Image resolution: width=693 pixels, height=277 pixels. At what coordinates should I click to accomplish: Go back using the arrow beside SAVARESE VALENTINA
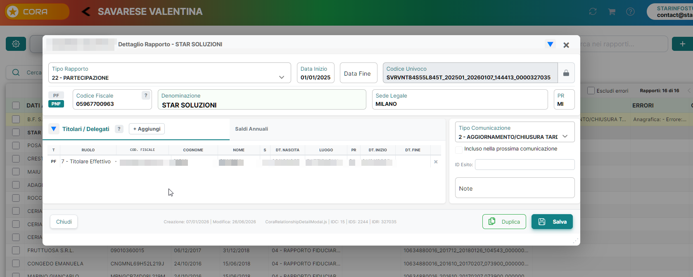pyautogui.click(x=86, y=12)
